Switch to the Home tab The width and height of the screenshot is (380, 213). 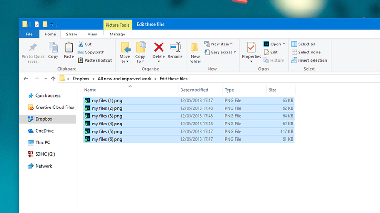[50, 34]
